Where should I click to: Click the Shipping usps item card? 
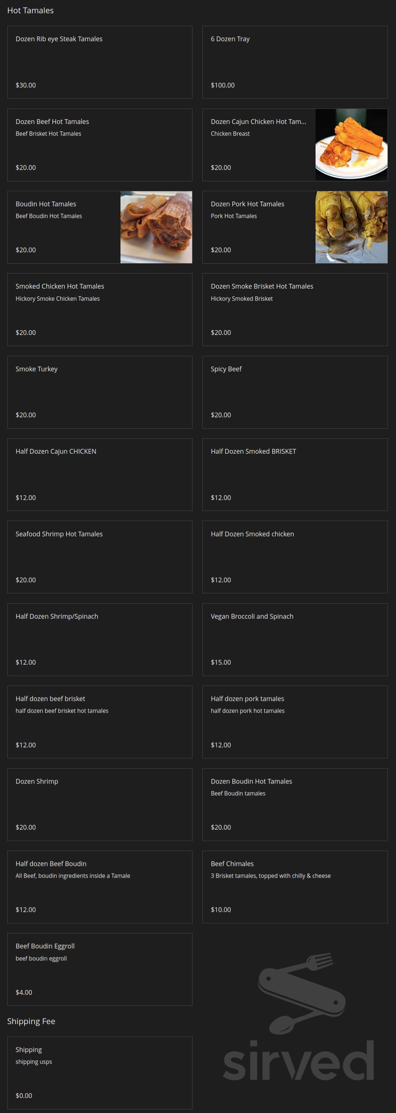(x=100, y=1073)
